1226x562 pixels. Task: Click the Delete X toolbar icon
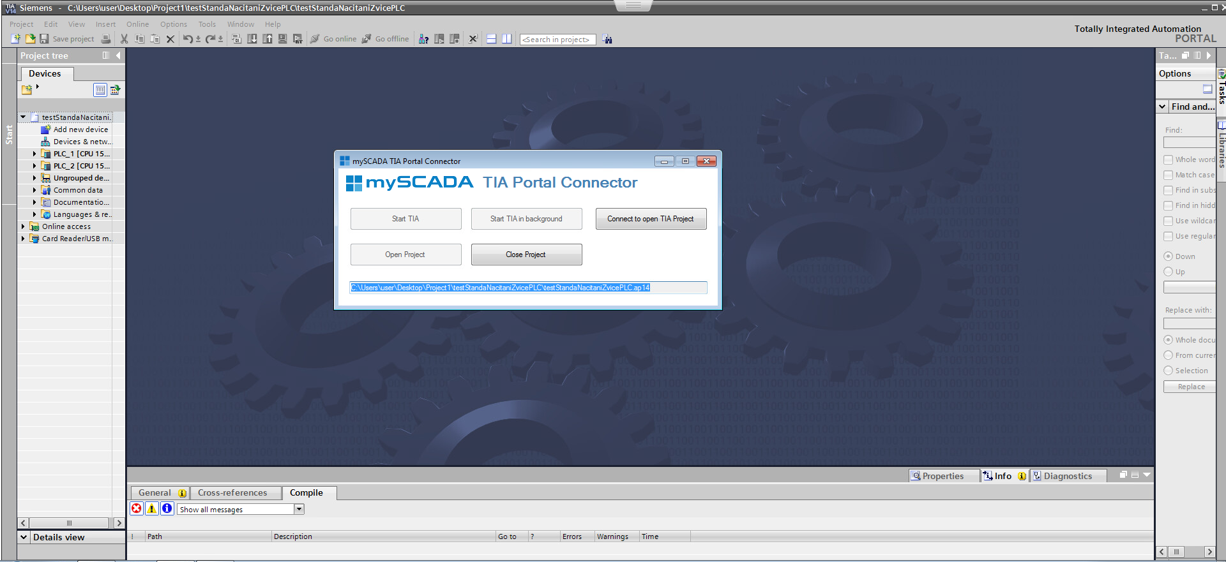[x=170, y=39]
